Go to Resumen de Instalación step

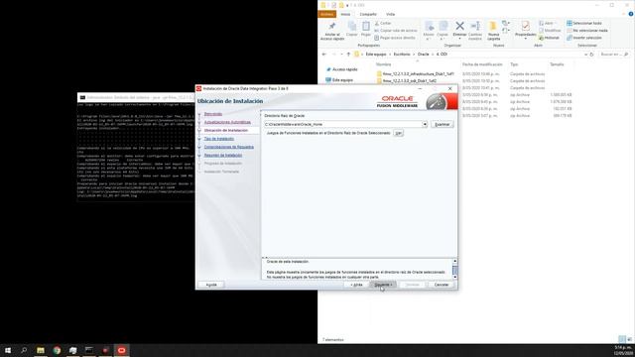click(223, 155)
